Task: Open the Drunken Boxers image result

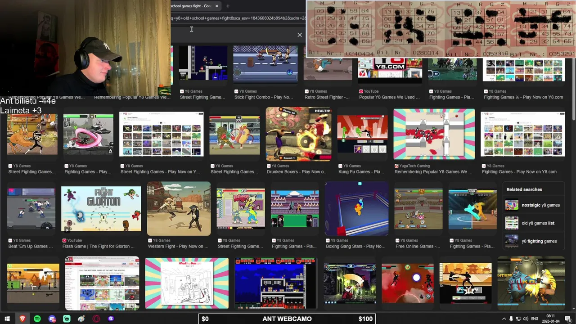Action: click(298, 134)
